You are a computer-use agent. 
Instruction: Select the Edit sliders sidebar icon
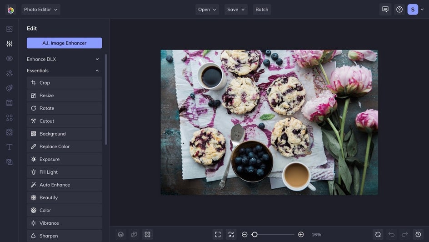coord(9,44)
